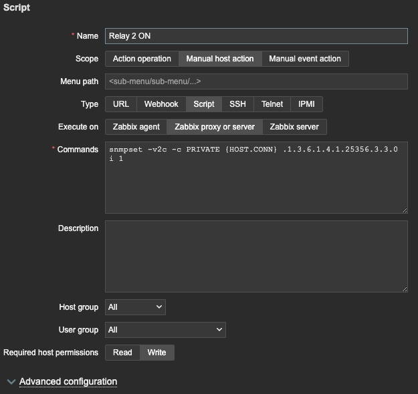Choose Script type option
The height and width of the screenshot is (394, 418).
point(204,104)
